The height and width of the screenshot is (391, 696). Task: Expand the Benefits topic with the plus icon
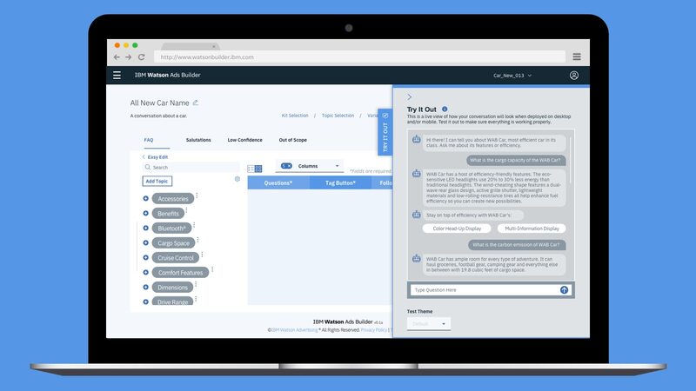(145, 213)
